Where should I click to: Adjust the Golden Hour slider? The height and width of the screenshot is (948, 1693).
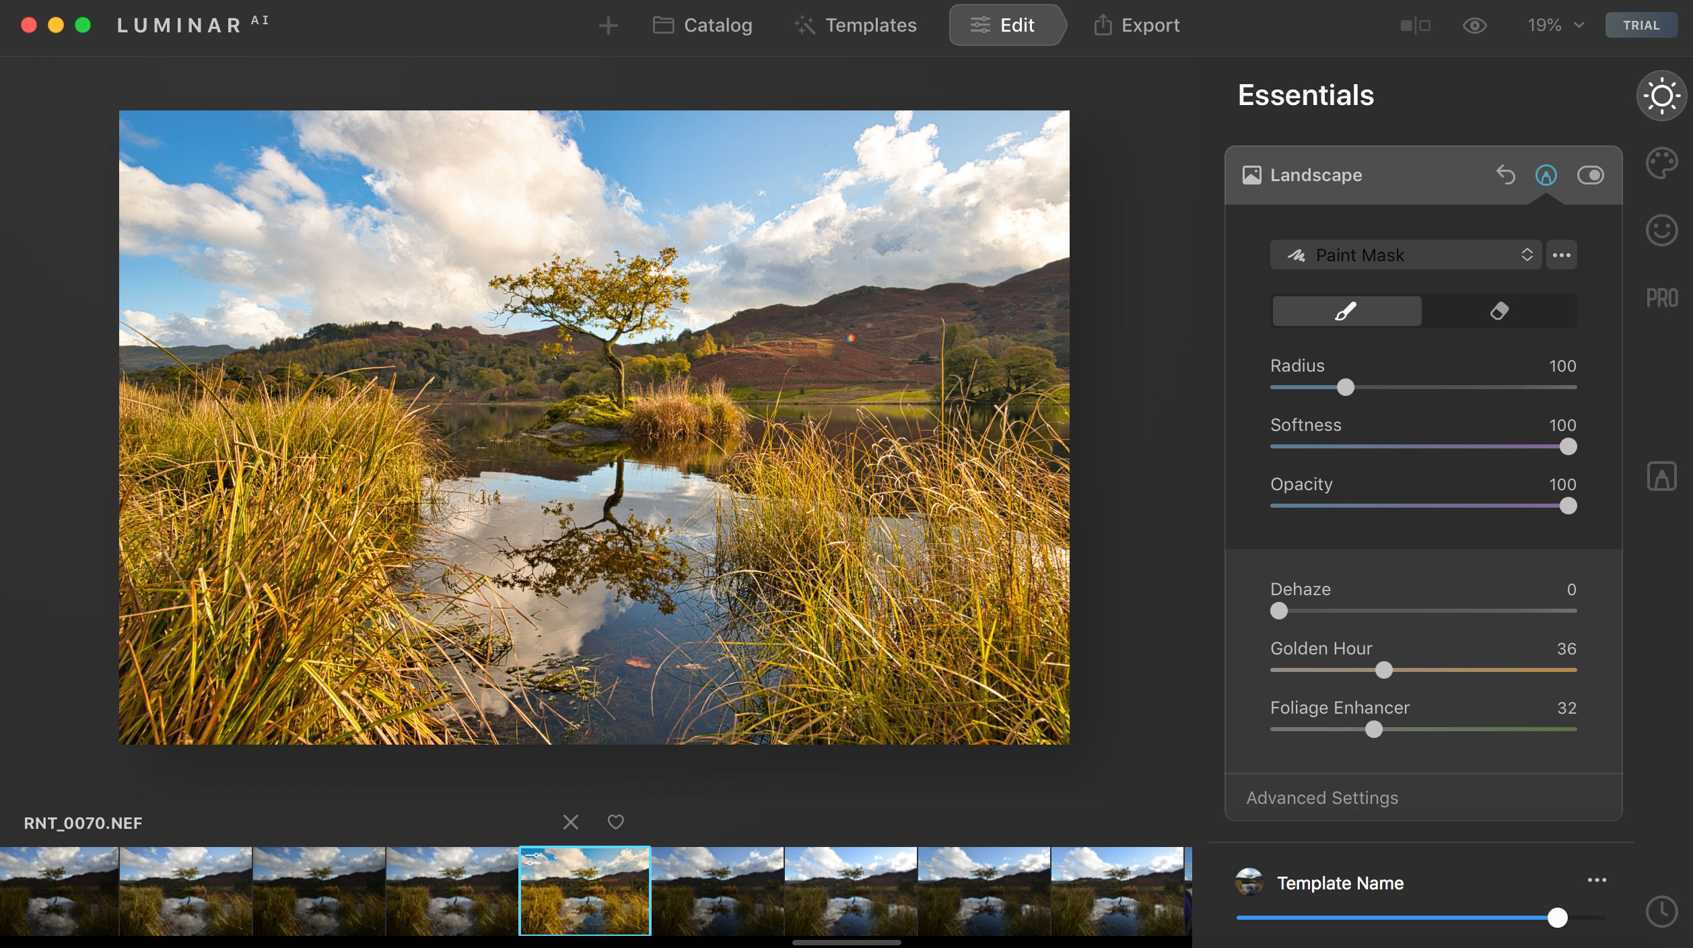pos(1384,670)
